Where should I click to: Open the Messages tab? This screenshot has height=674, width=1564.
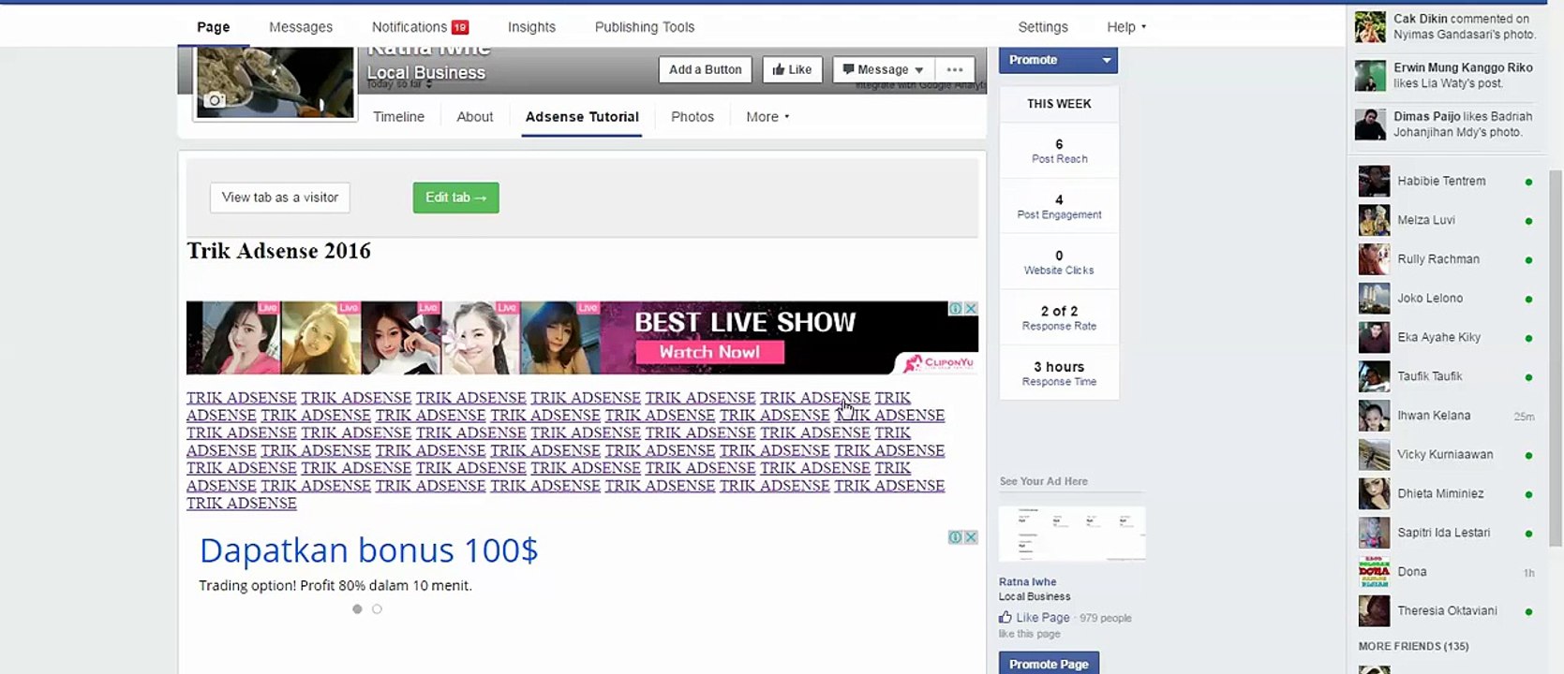(x=301, y=27)
